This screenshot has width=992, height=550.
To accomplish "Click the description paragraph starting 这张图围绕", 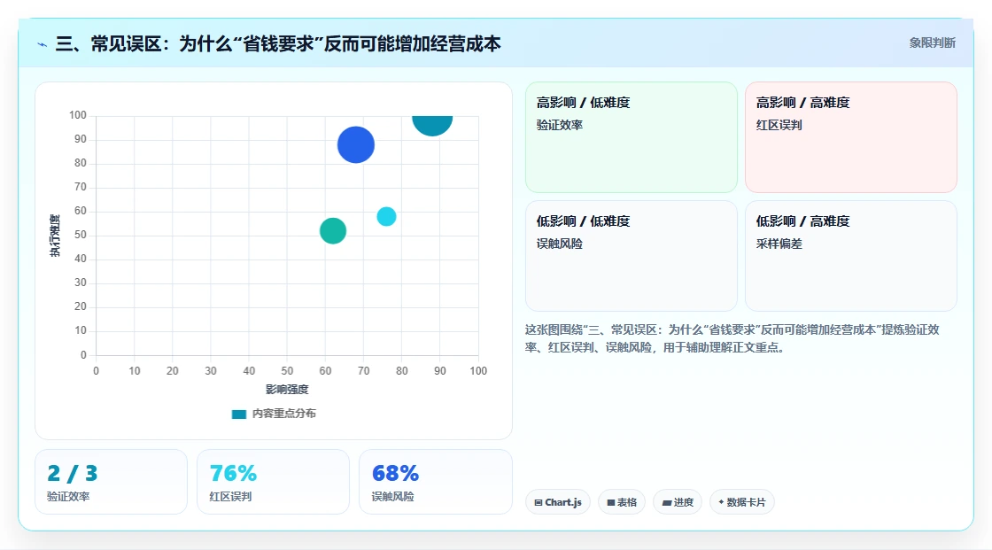I will click(732, 338).
